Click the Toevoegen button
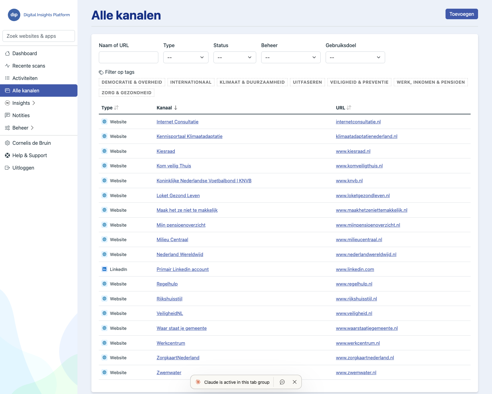This screenshot has width=492, height=394. [462, 14]
